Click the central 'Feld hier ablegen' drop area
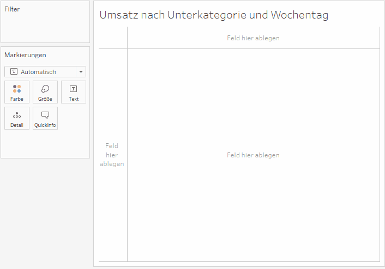The width and height of the screenshot is (385, 269). [x=254, y=155]
